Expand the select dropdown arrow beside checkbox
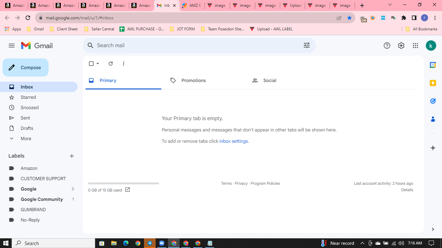 coord(98,64)
